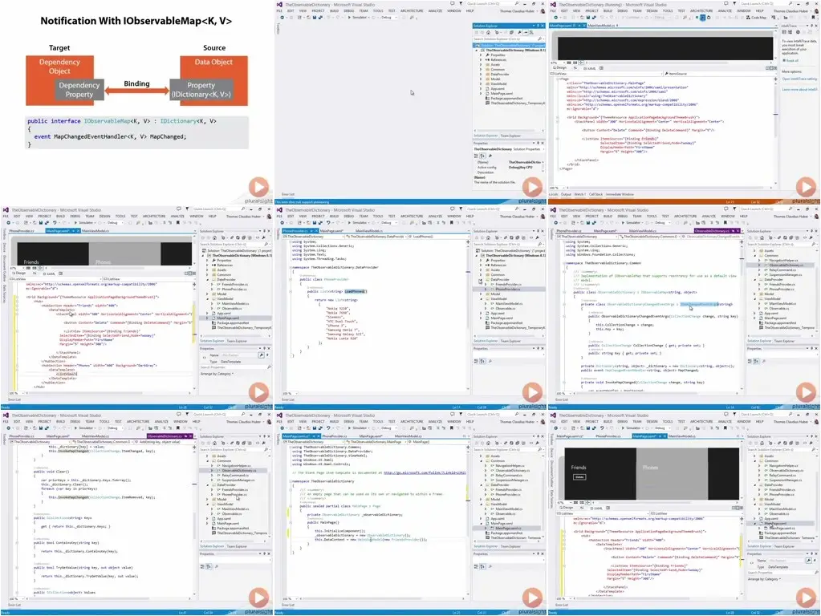The height and width of the screenshot is (616, 821).
Task: Open the Immediate Window tab in debugging window
Action: [x=620, y=194]
